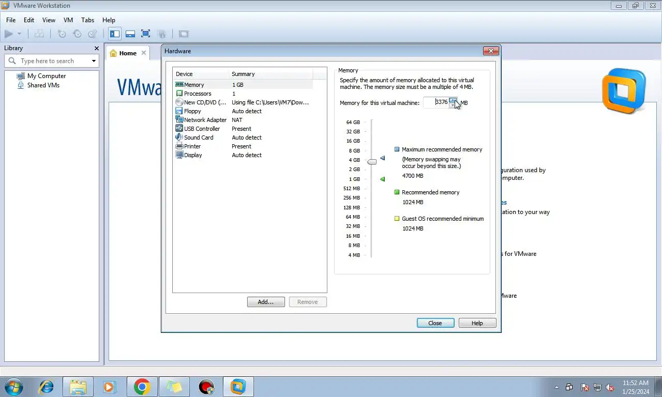Select My Computer in the library tree
662x397 pixels.
tap(41, 76)
